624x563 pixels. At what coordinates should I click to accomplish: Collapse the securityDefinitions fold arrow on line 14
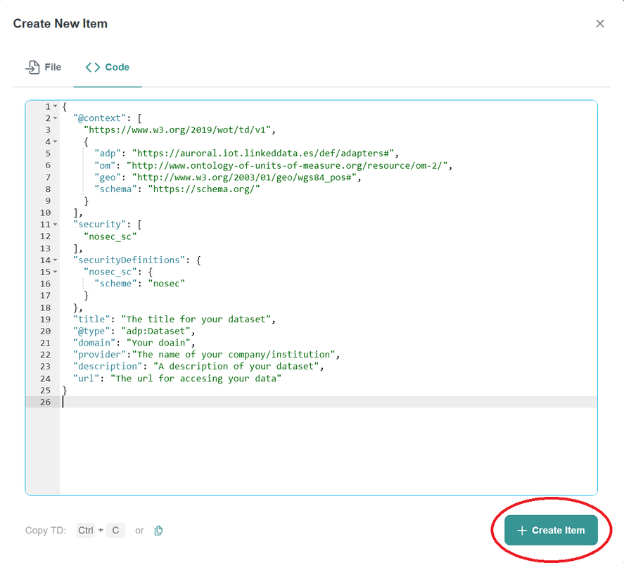(x=56, y=260)
